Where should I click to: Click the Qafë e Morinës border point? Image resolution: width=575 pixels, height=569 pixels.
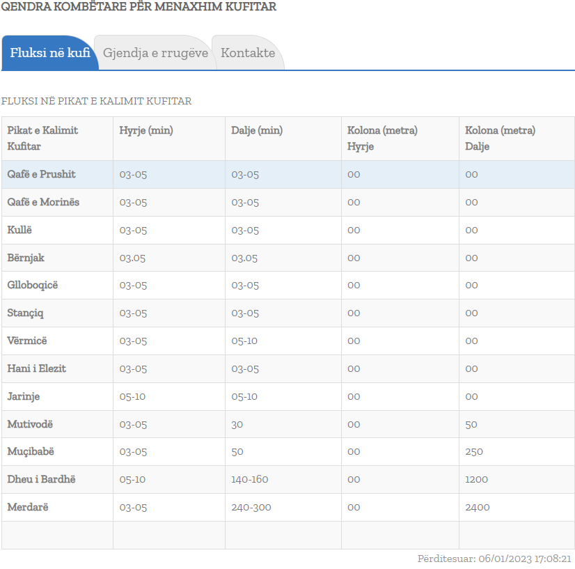[x=43, y=202]
